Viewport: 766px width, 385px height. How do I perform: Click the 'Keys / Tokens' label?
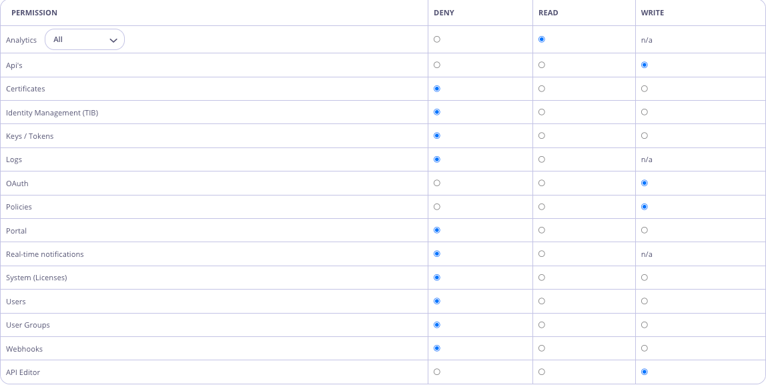[x=29, y=136]
